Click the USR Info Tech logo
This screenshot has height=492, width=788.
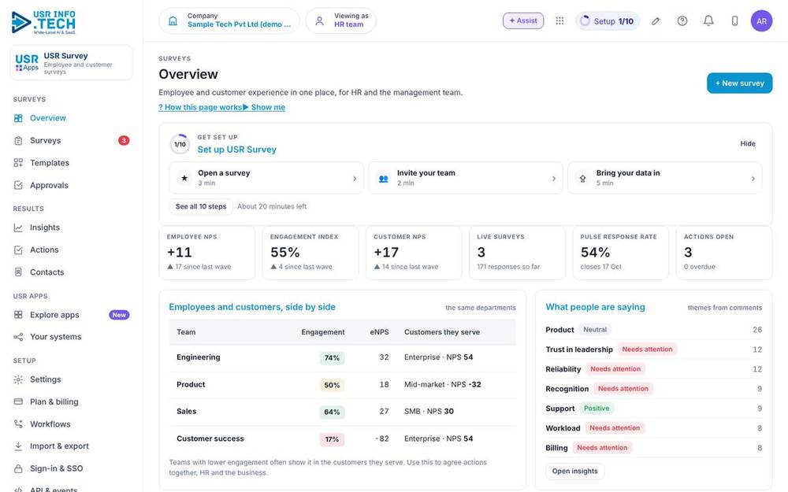click(x=43, y=23)
